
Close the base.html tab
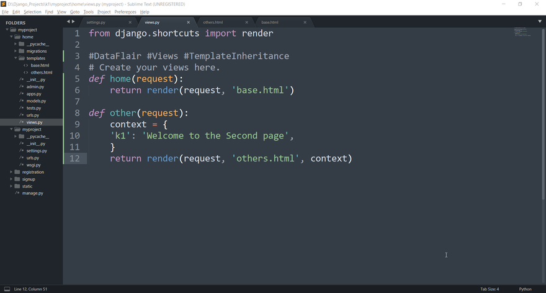305,22
